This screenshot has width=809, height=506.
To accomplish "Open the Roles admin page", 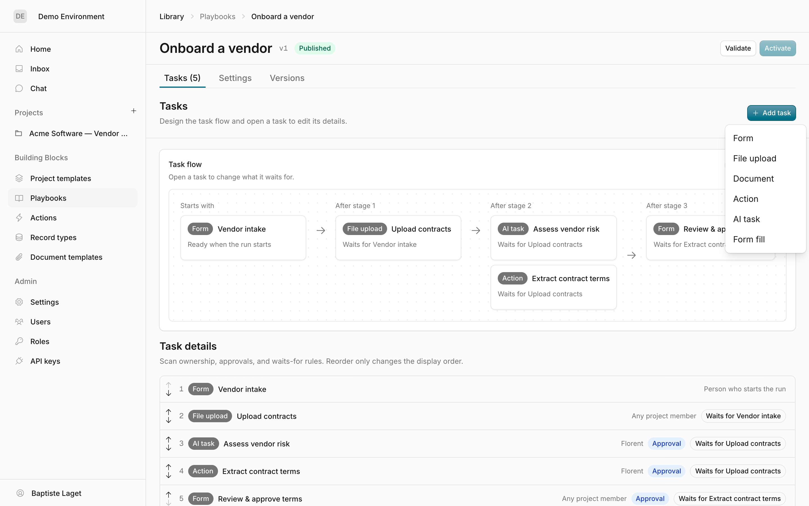I will [x=72, y=341].
